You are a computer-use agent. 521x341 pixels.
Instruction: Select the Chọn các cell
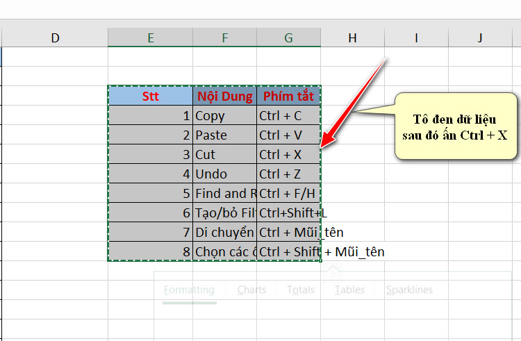point(224,251)
